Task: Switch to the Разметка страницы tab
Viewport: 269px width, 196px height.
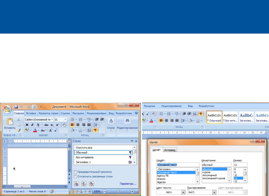Action: 48,113
